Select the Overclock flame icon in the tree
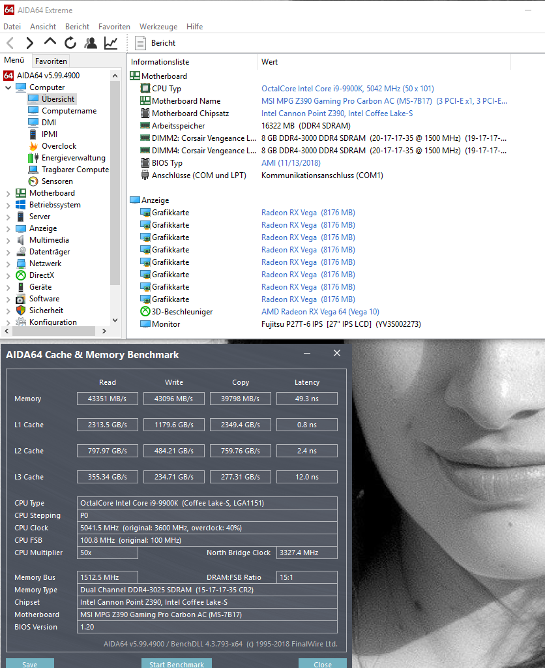 click(33, 146)
